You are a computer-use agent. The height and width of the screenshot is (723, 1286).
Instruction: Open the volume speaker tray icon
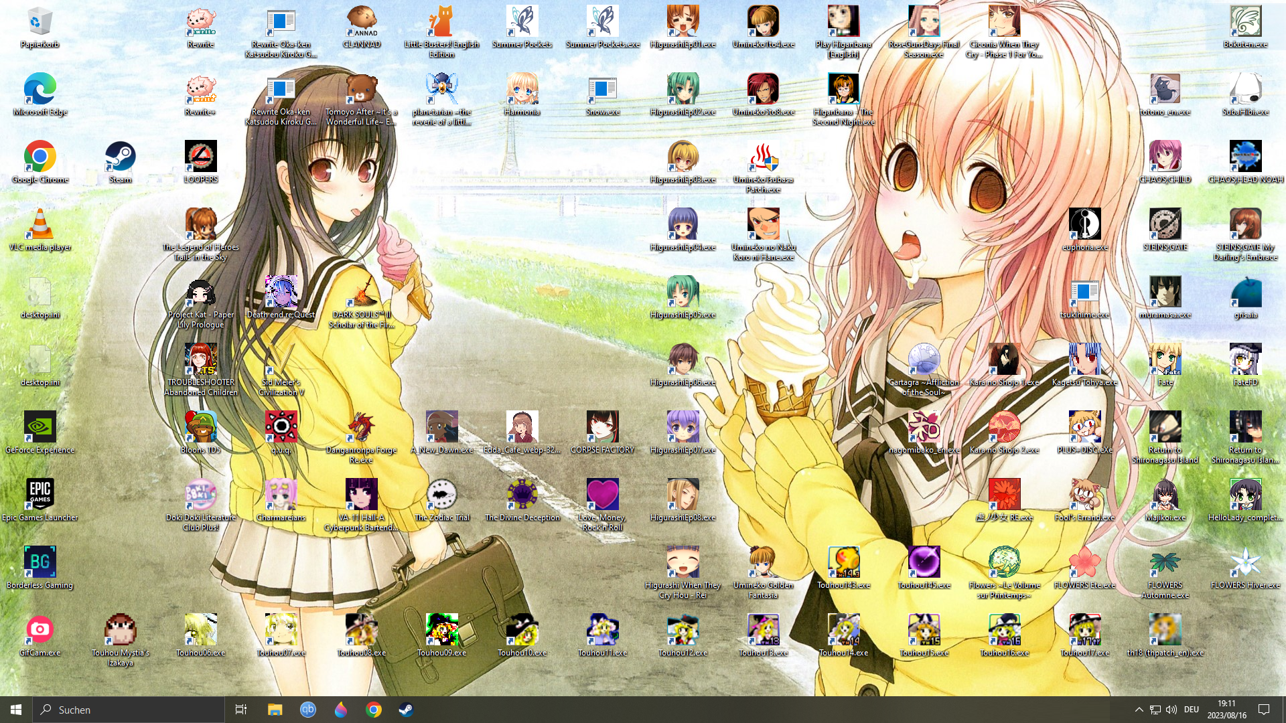1171,710
